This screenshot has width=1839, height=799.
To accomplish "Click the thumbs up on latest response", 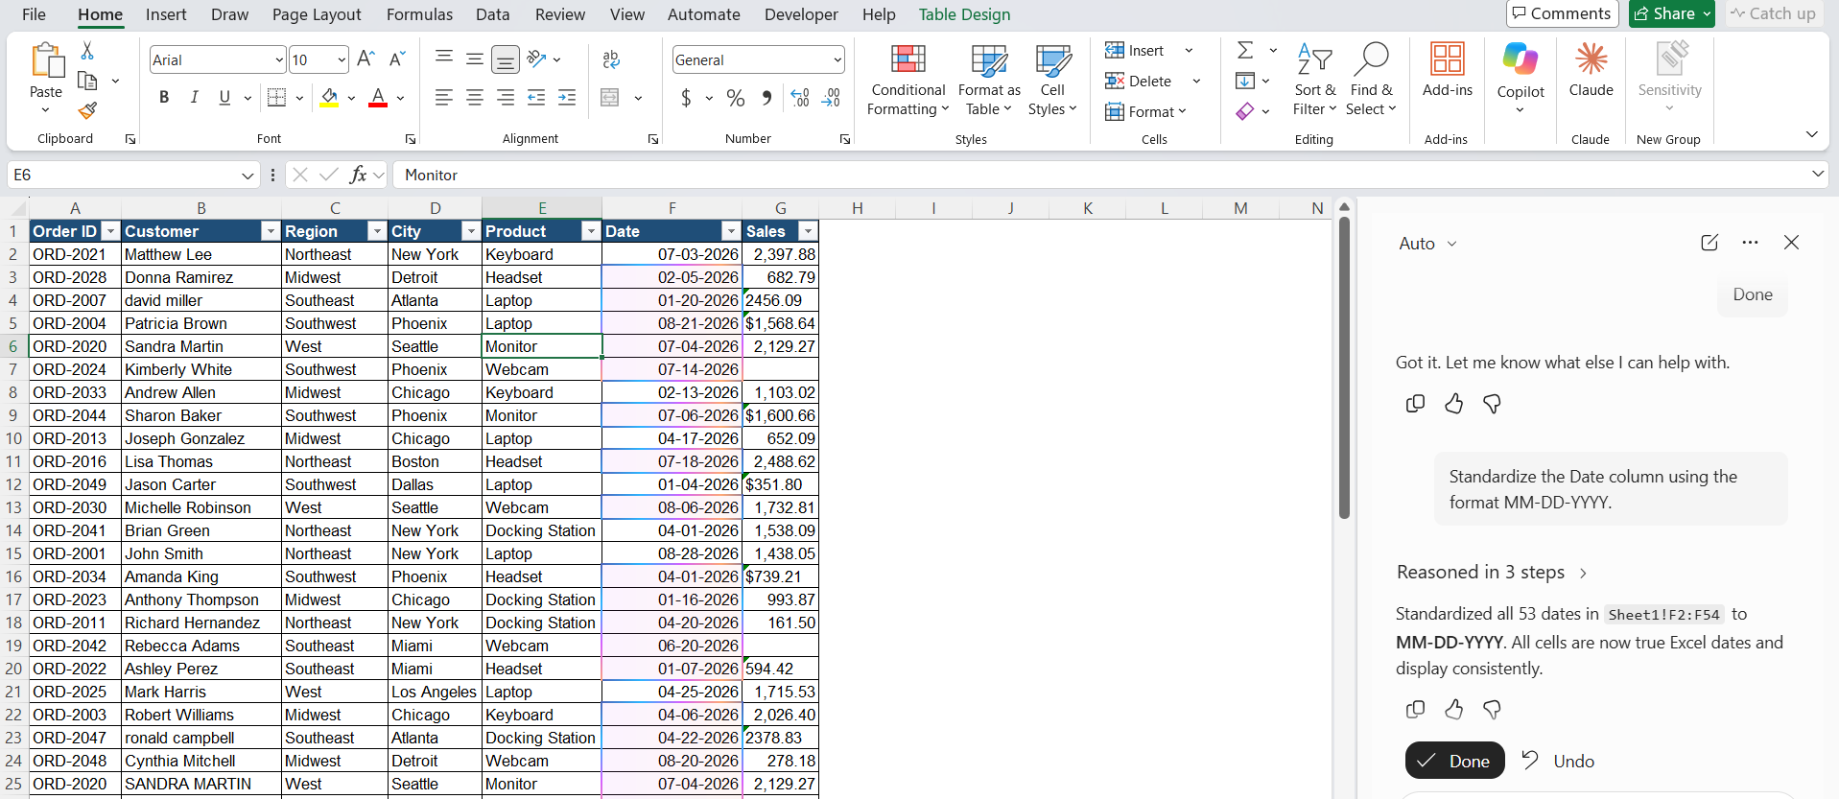I will [1454, 709].
